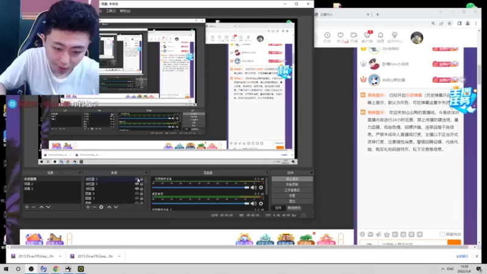
Task: Enable the 屏蔽特效 checkbox in chat
Action: click(442, 234)
